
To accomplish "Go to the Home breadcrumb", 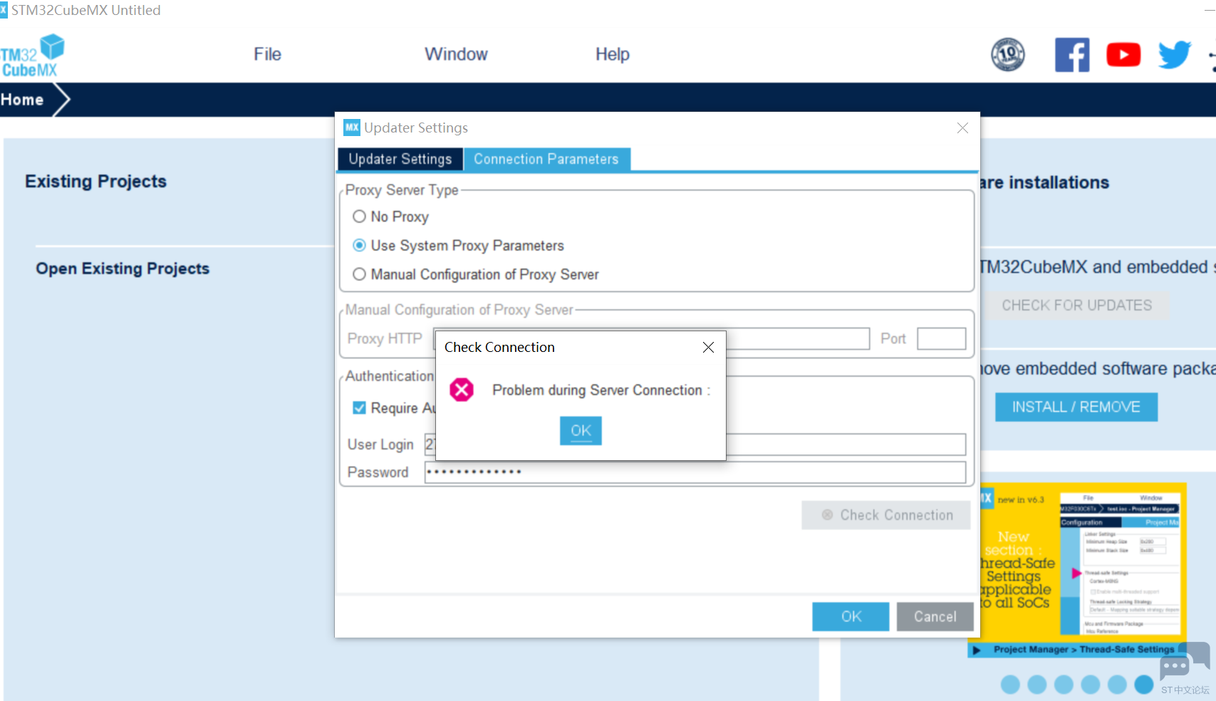I will click(x=22, y=100).
